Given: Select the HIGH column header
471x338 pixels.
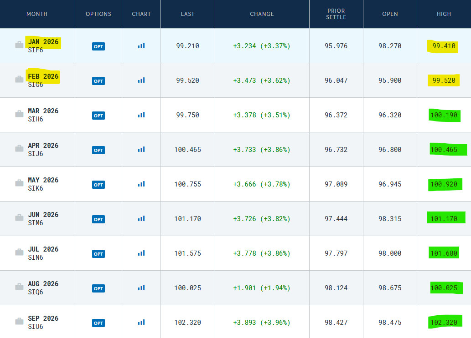Looking at the screenshot, I should [x=444, y=14].
